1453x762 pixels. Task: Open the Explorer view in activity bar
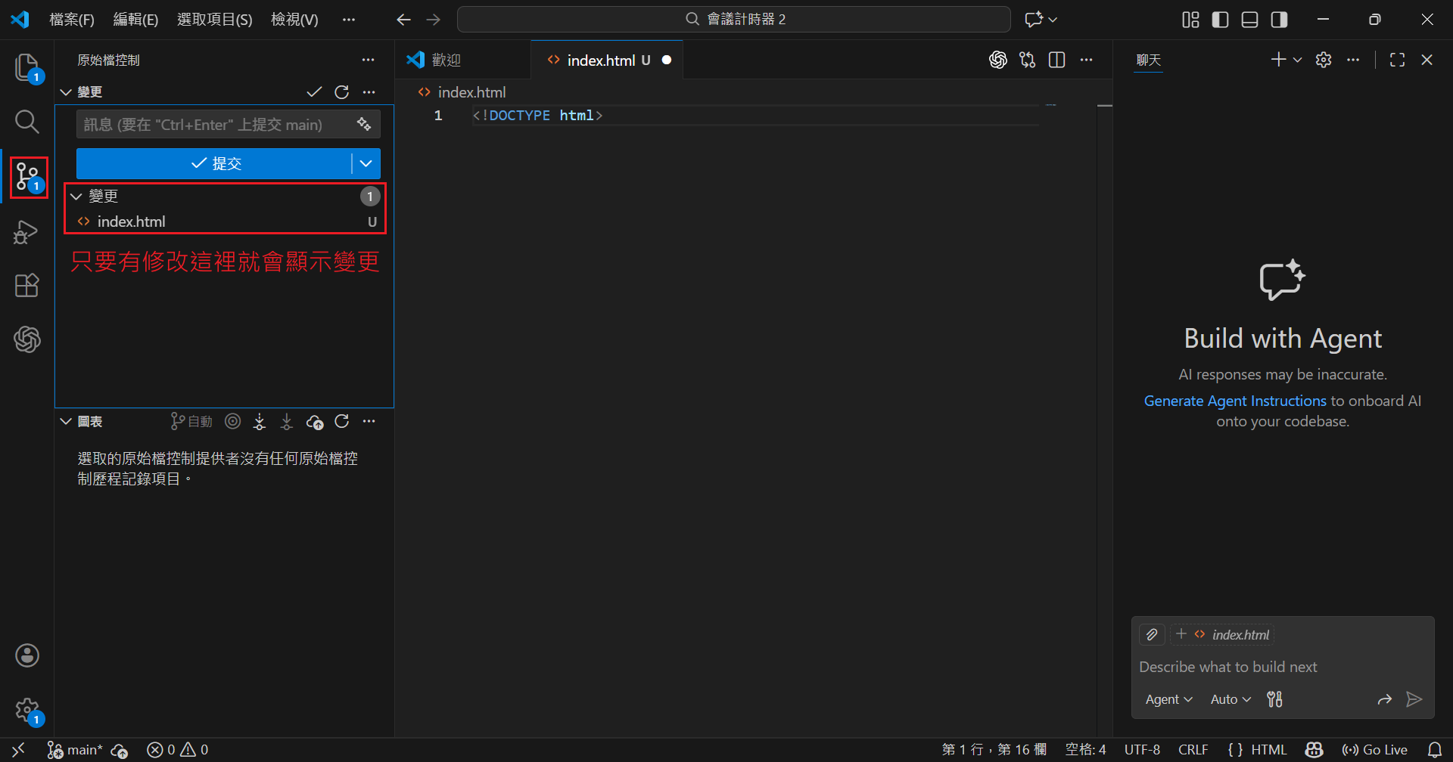pos(27,68)
